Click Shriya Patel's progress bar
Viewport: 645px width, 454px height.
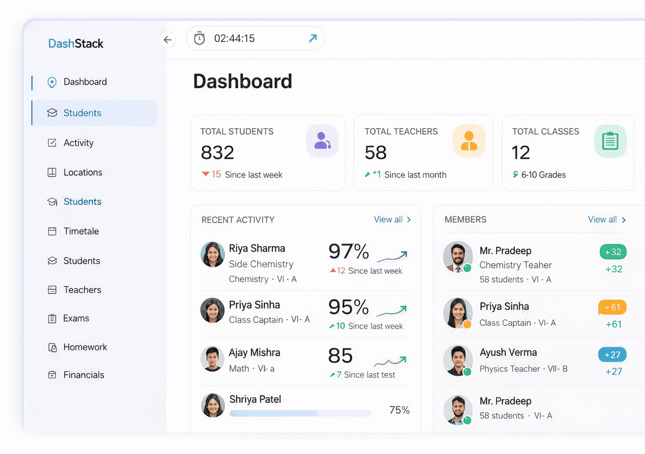pyautogui.click(x=300, y=413)
